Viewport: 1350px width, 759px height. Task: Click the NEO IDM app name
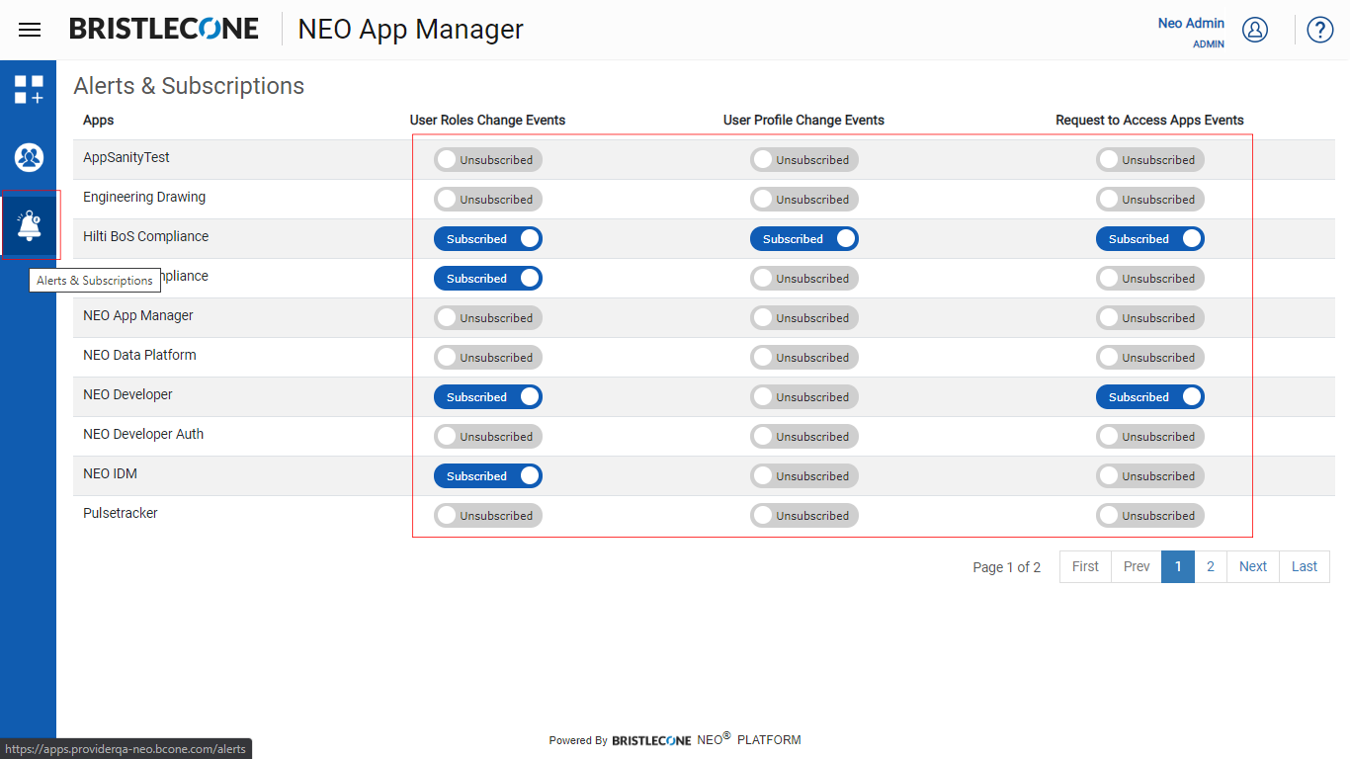[110, 473]
